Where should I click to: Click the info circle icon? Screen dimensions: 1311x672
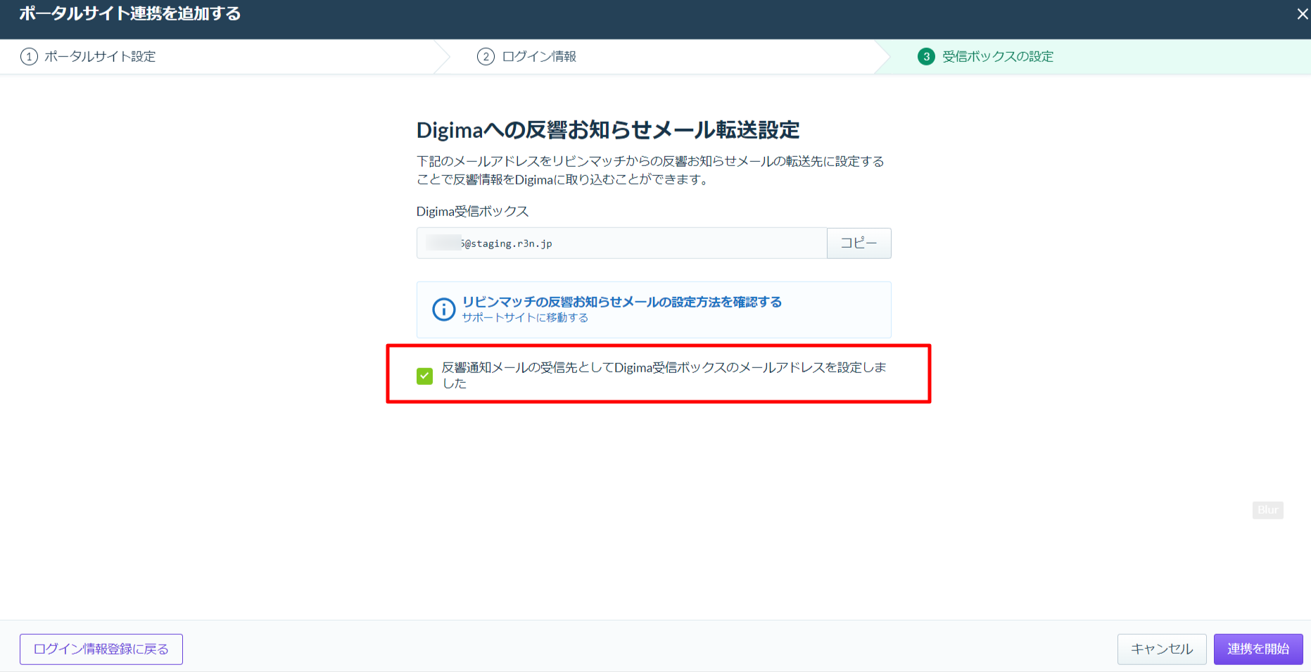(443, 309)
